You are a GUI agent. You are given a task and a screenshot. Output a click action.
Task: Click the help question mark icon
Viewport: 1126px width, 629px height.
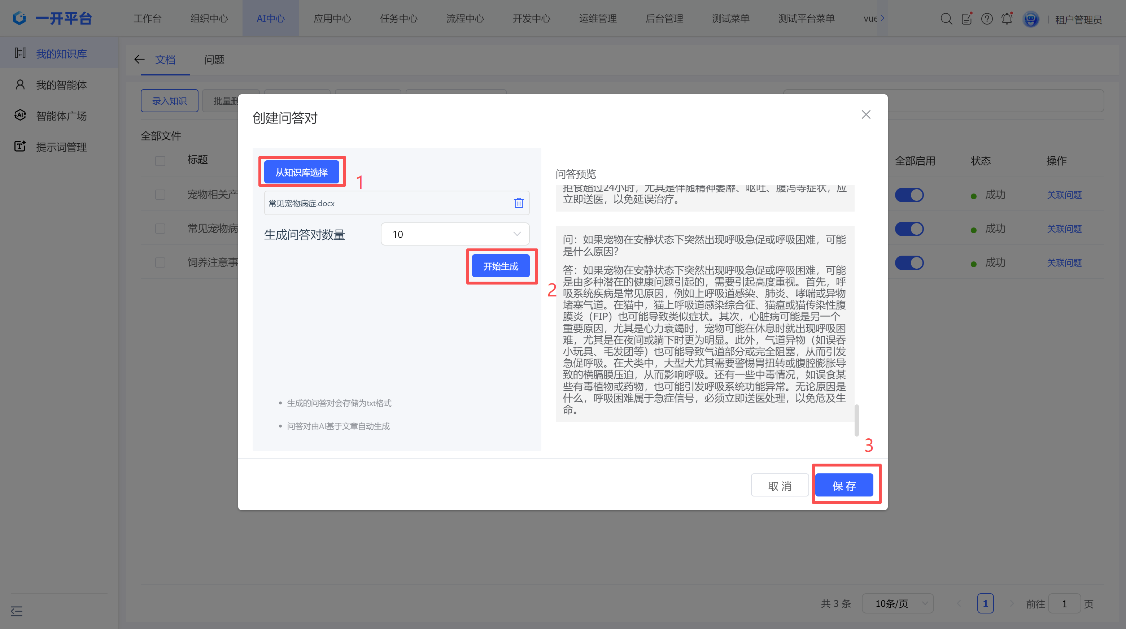[987, 19]
